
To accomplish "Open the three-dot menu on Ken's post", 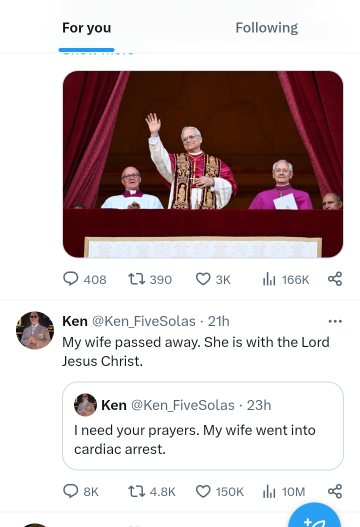I will [334, 321].
